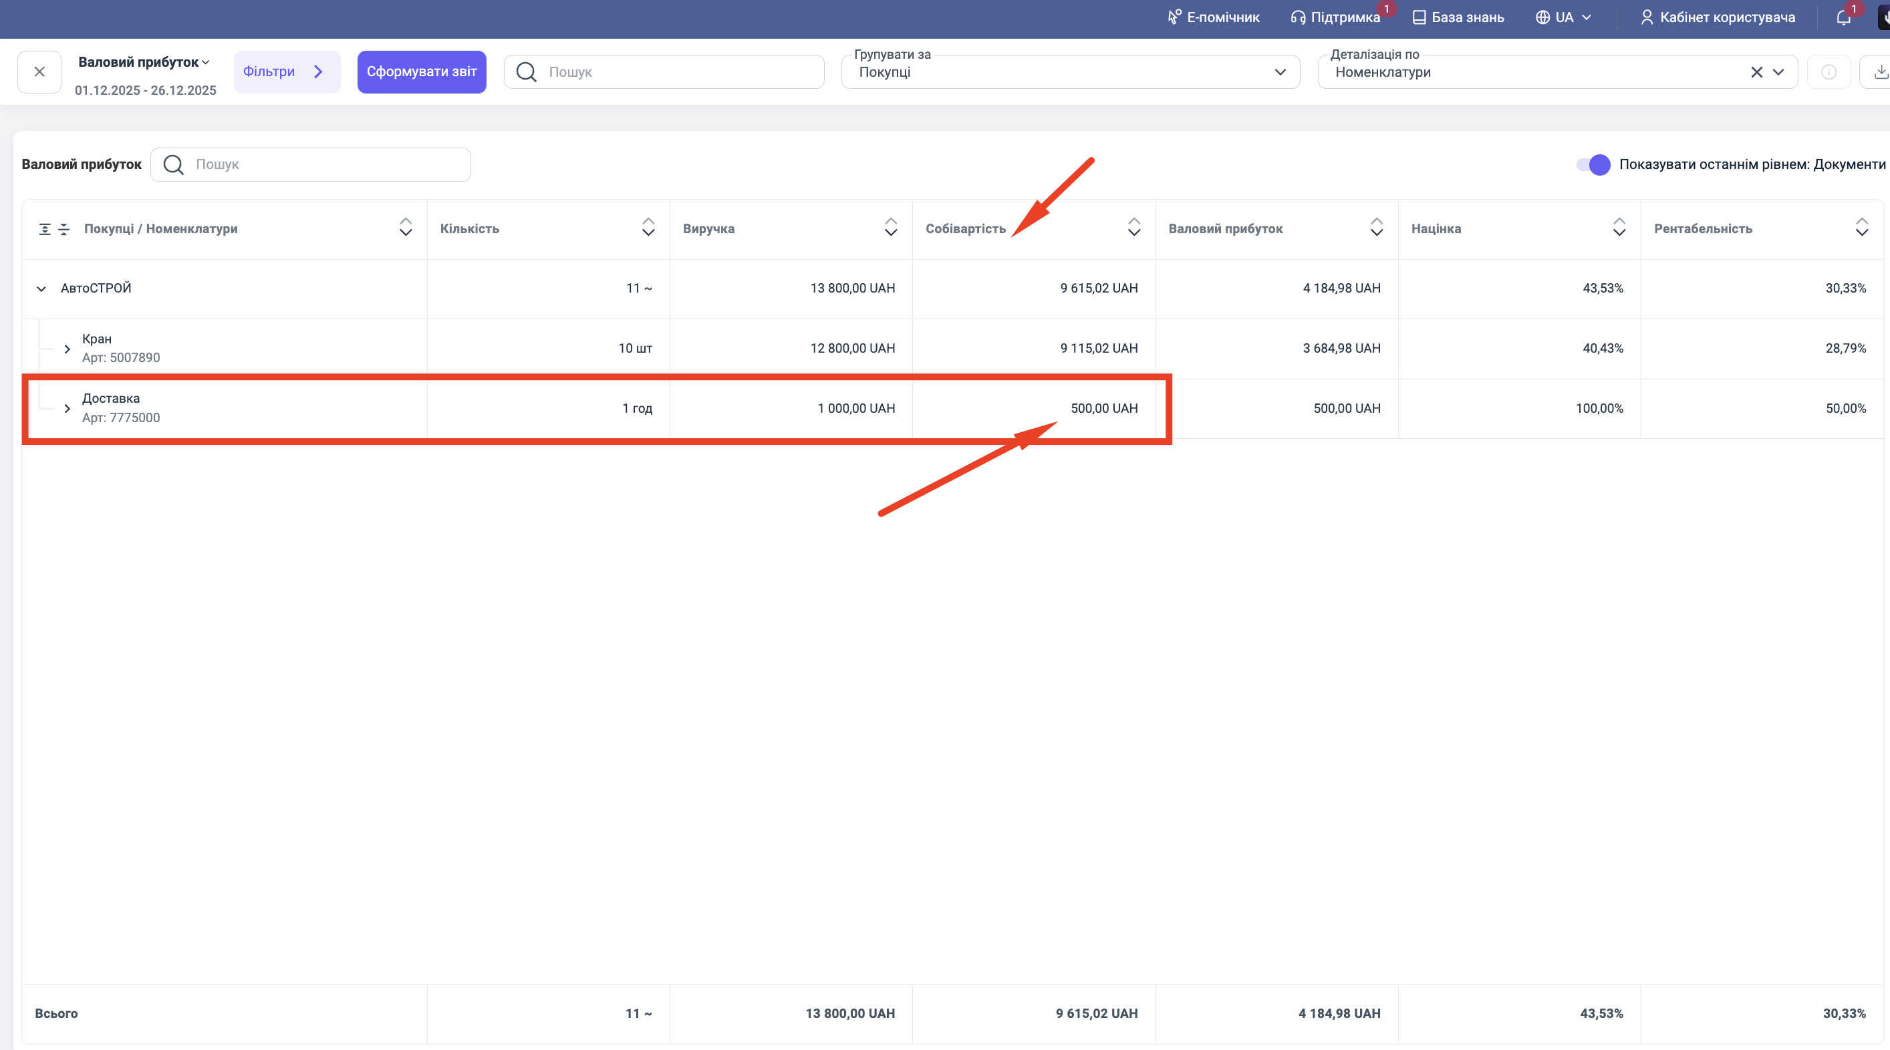1890x1050 pixels.
Task: Open the Групувати за dropdown
Action: 1070,72
